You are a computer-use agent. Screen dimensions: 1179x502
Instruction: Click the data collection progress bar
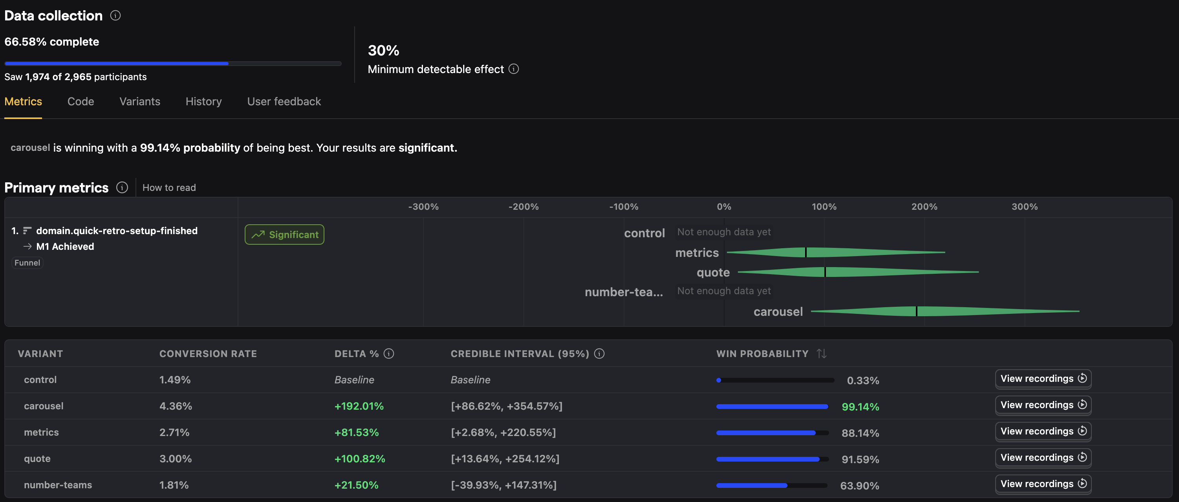[172, 64]
